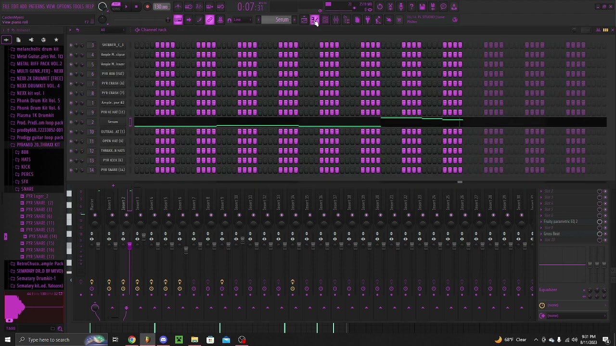Click the stop button in transport

(x=136, y=7)
